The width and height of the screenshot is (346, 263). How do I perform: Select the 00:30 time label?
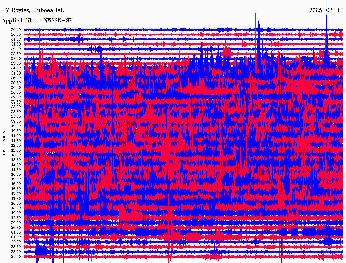click(x=16, y=35)
